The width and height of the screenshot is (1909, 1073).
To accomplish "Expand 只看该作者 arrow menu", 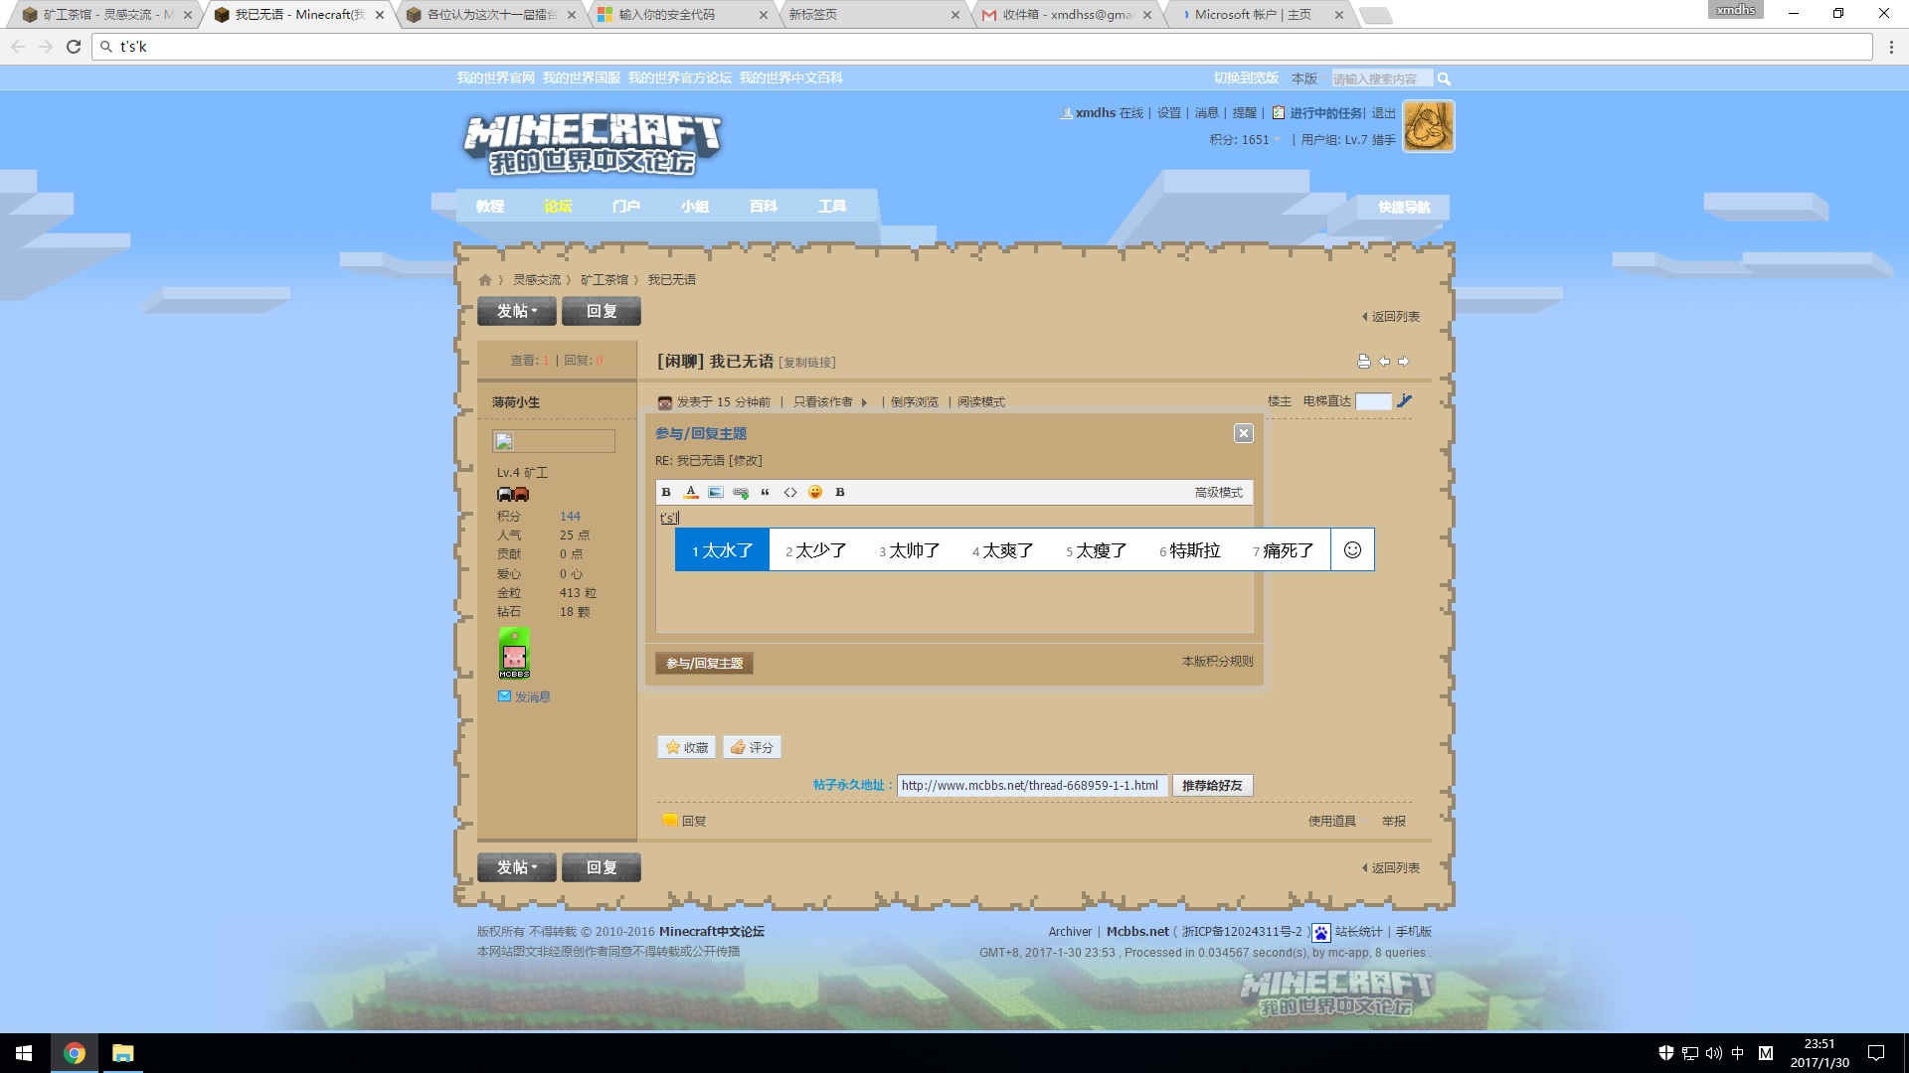I will coord(864,402).
